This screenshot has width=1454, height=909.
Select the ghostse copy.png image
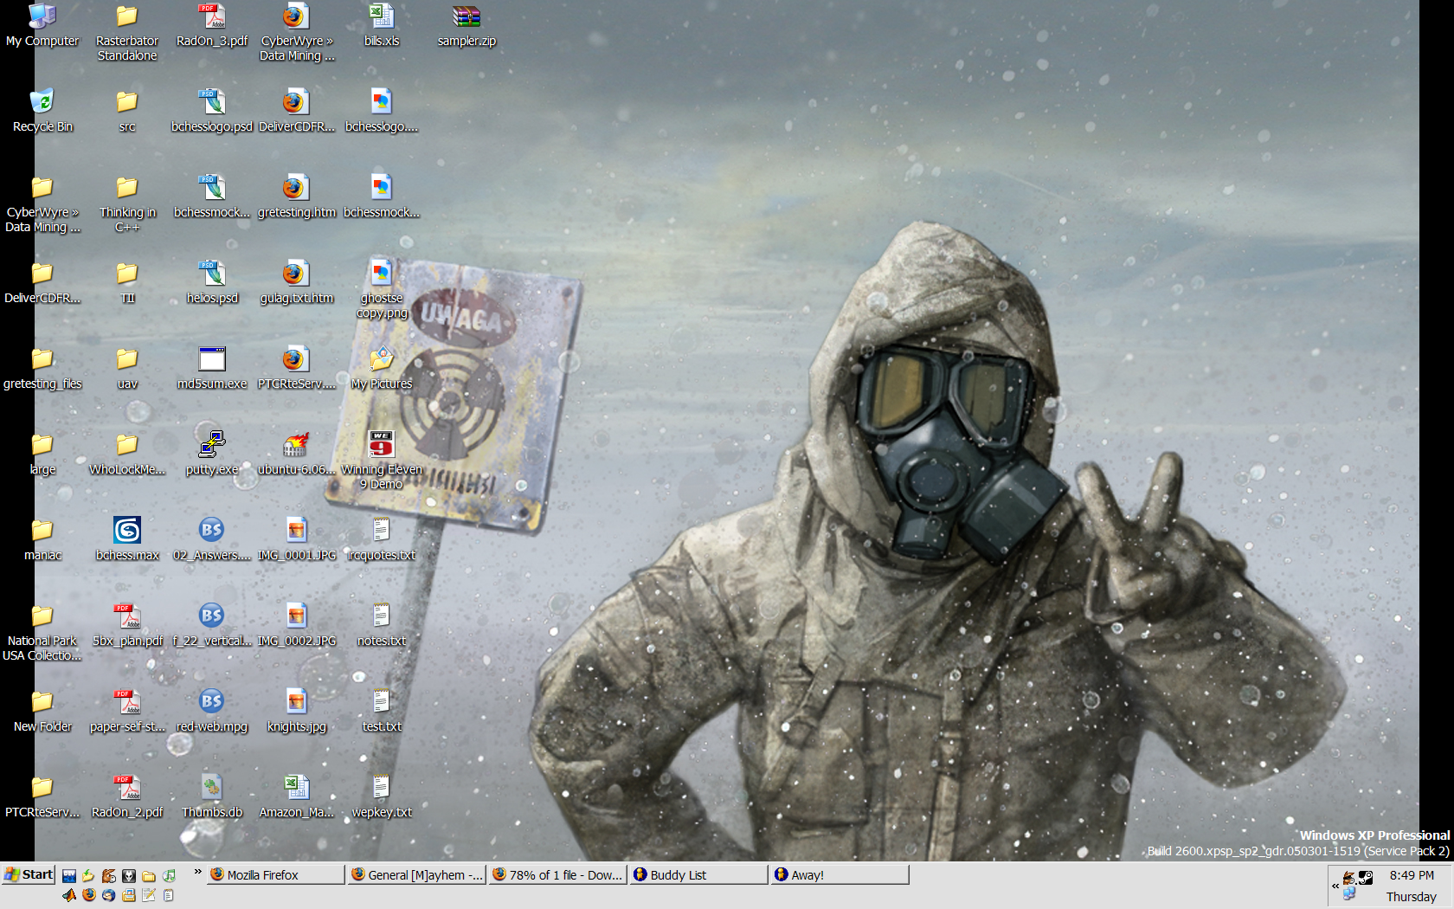382,289
